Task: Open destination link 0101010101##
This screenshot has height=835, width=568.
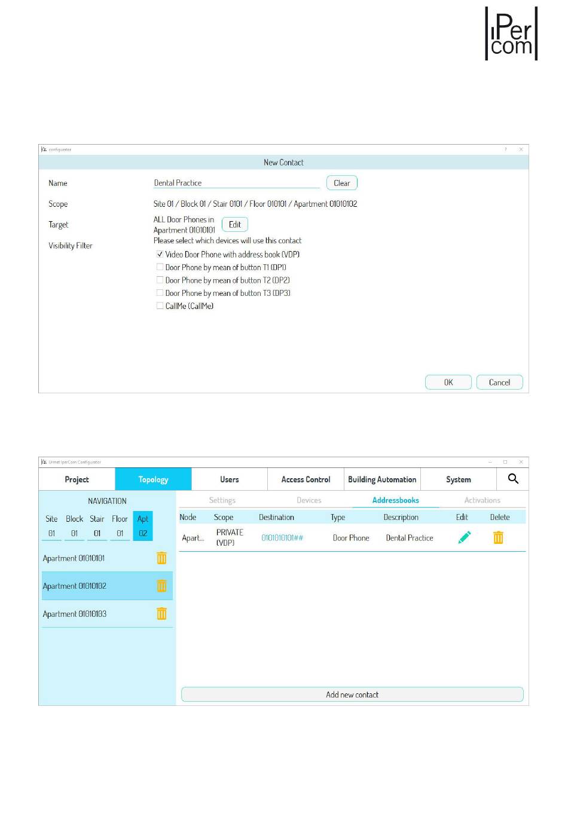Action: pos(282,538)
